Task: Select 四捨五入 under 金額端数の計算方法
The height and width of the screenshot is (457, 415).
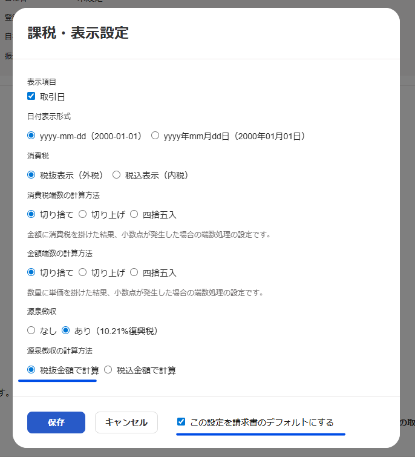Action: click(134, 272)
